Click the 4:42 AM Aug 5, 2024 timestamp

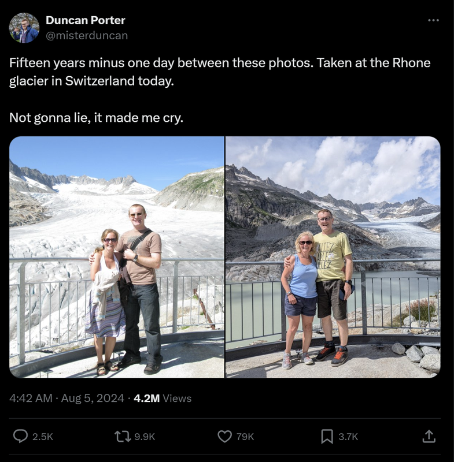[67, 398]
